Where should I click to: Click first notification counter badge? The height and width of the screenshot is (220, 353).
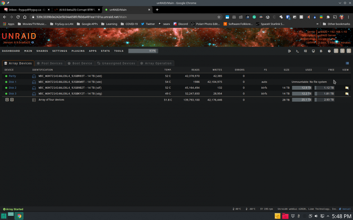click(336, 51)
